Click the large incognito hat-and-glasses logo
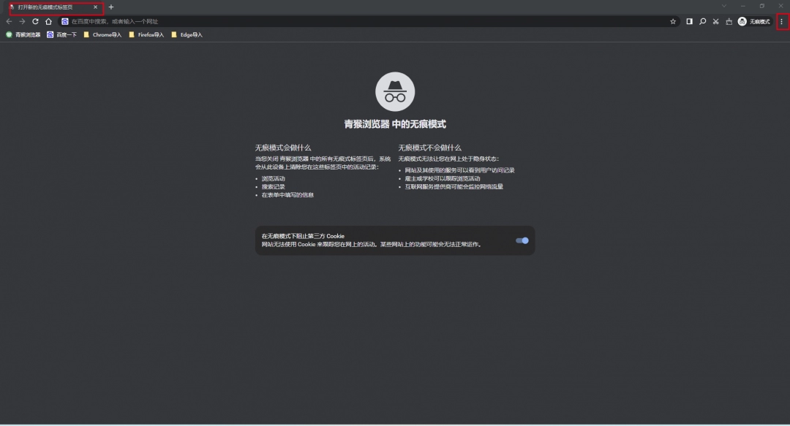 [395, 91]
